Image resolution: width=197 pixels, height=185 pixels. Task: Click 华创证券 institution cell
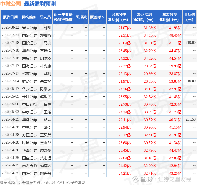(x=30, y=120)
